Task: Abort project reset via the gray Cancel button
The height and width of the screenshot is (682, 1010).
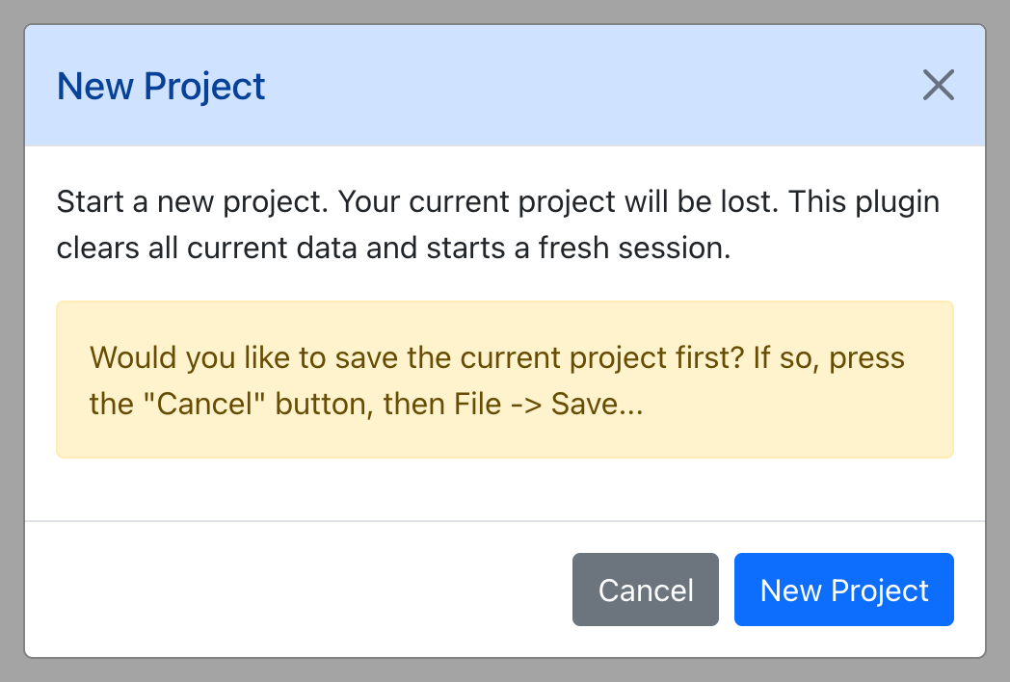Action: 646,590
